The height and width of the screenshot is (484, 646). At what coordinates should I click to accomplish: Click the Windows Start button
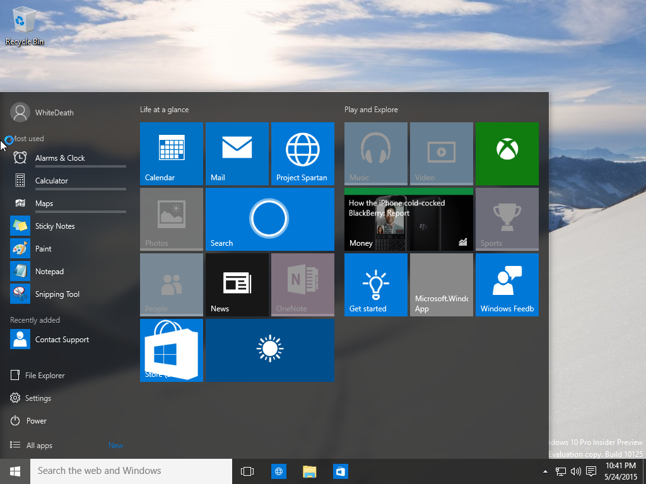point(15,471)
